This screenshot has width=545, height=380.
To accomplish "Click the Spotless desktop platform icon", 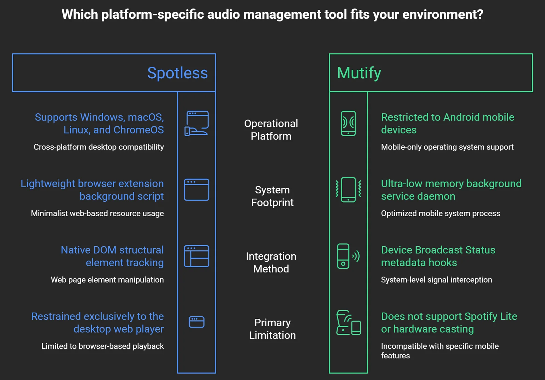I will click(197, 123).
